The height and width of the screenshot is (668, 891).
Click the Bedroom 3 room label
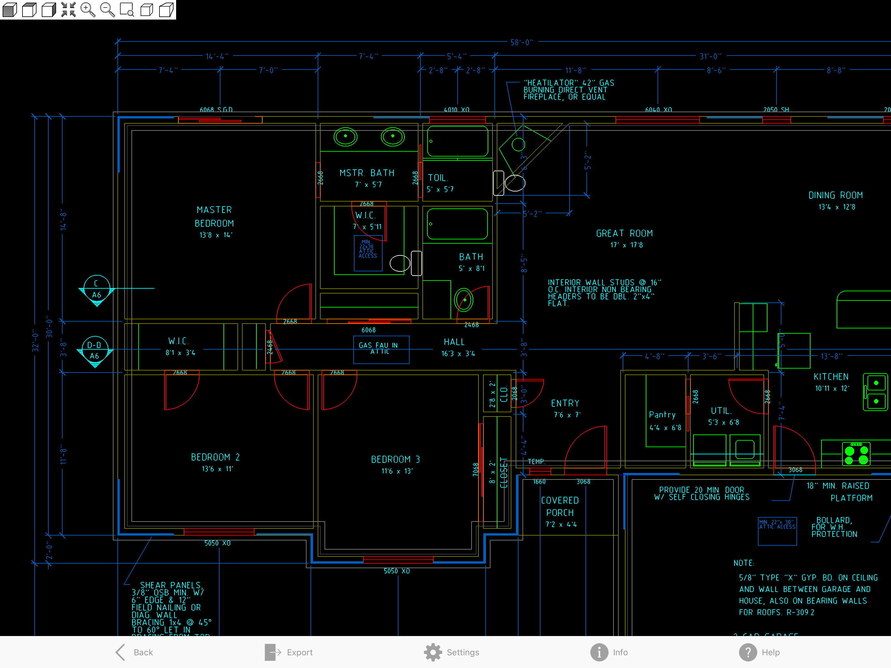395,459
